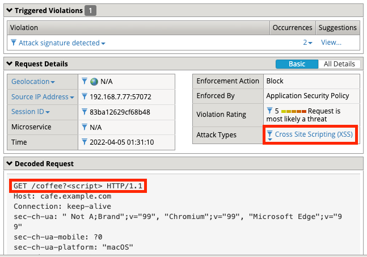
Task: Click filter icon beside the Time value
Action: 85,142
